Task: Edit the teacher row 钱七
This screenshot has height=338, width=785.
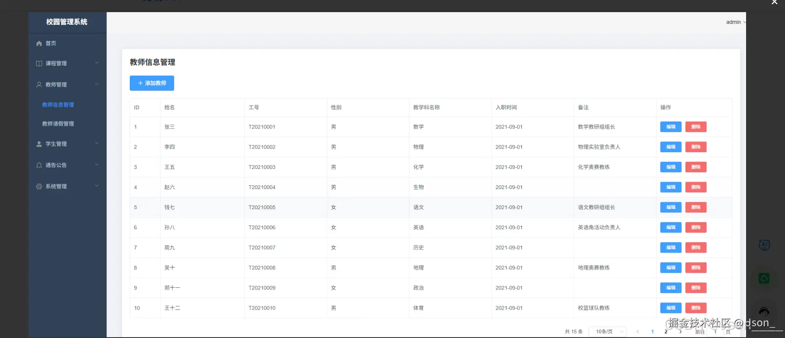Action: [x=671, y=207]
